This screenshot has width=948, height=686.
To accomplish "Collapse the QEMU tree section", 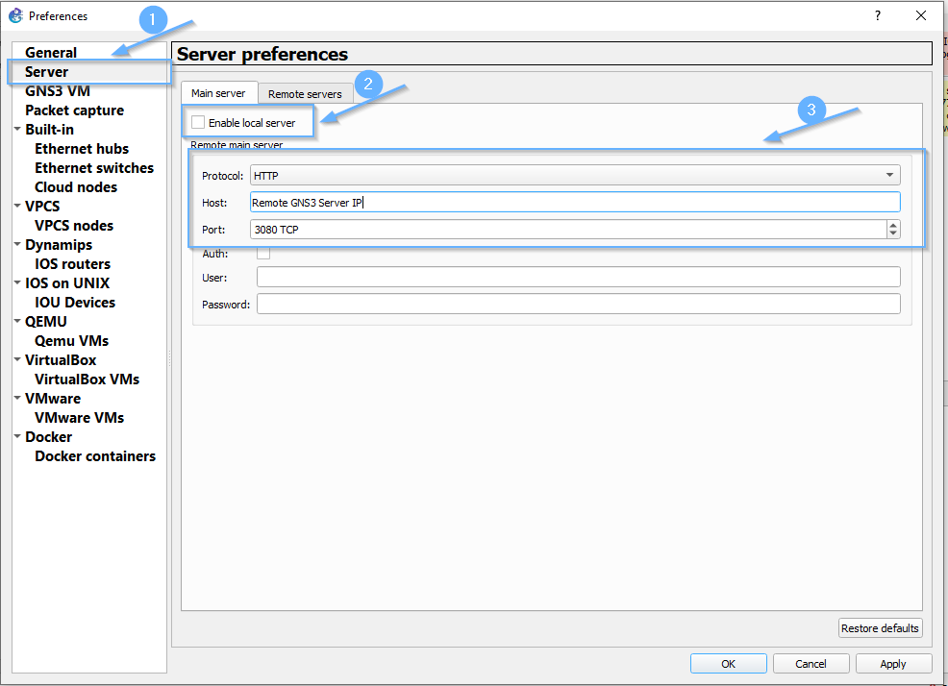I will pos(17,322).
